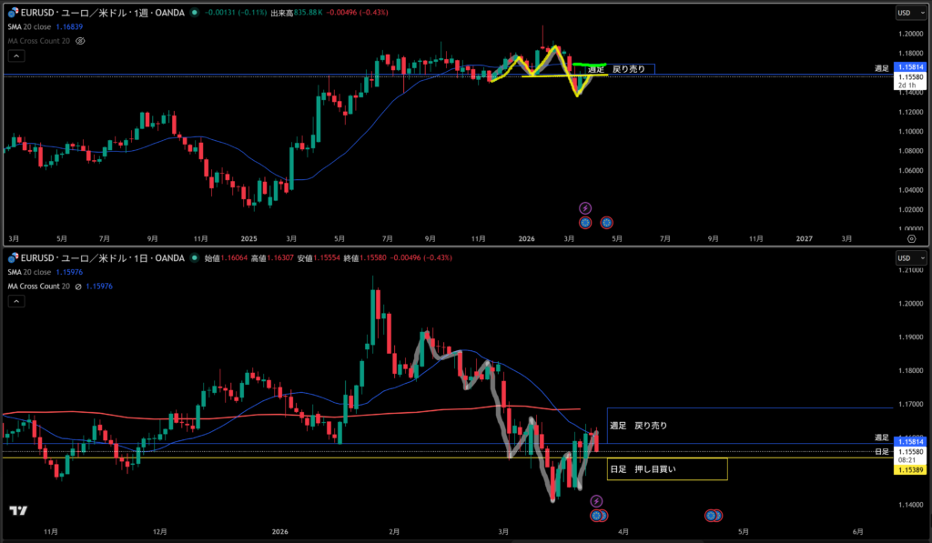Click the second EU economic event icon on weekly chart
The height and width of the screenshot is (543, 932).
606,222
